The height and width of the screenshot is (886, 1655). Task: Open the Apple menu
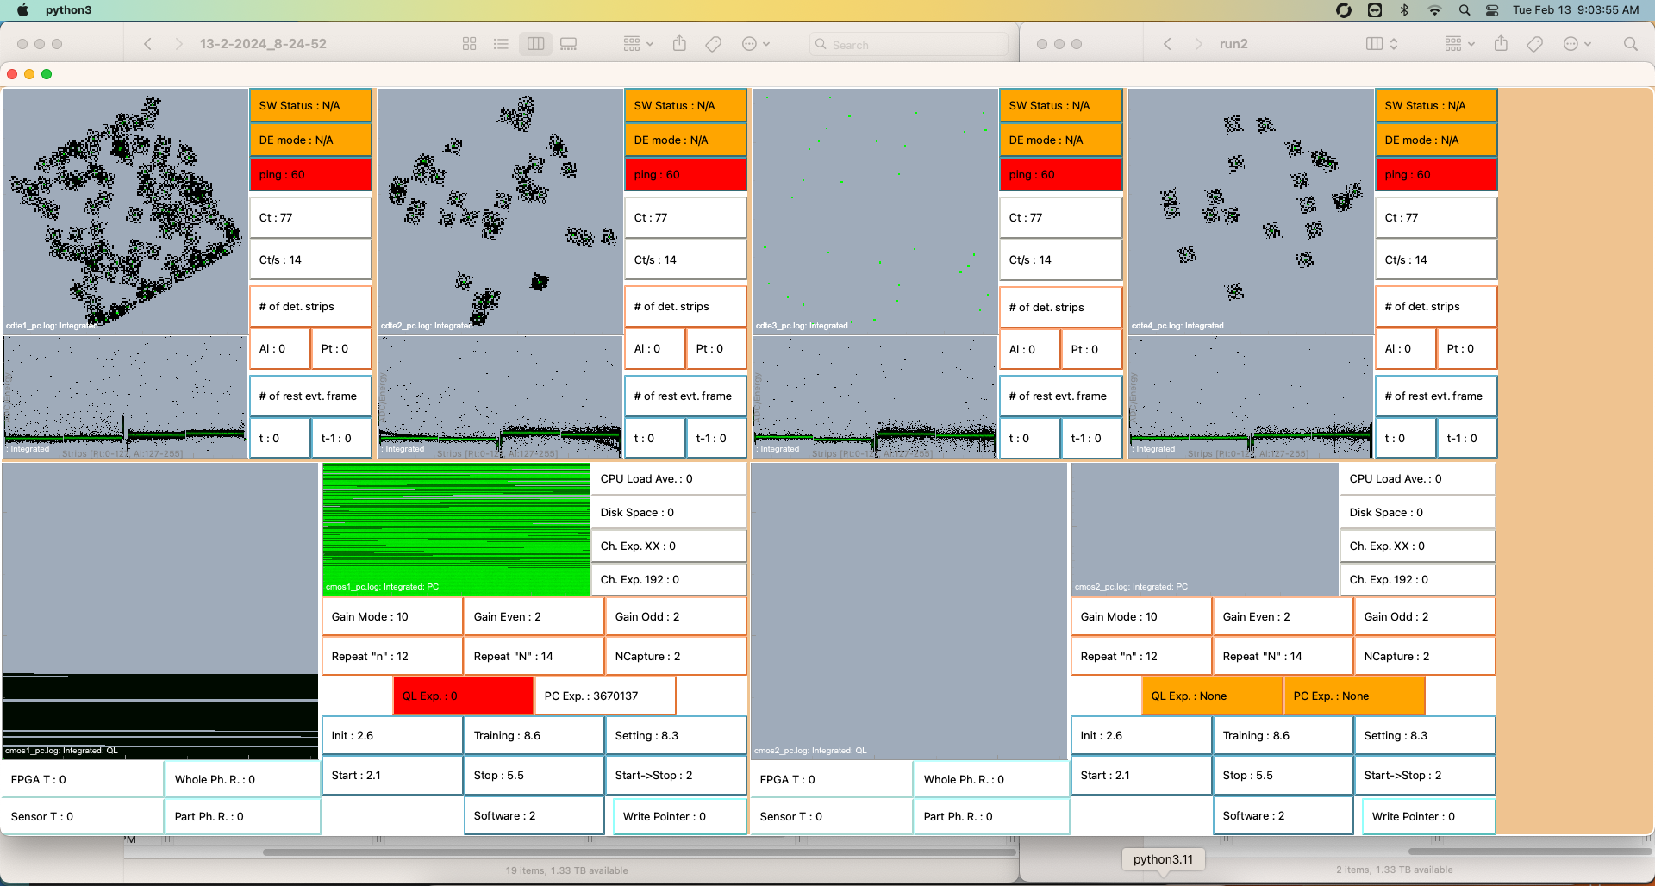23,10
